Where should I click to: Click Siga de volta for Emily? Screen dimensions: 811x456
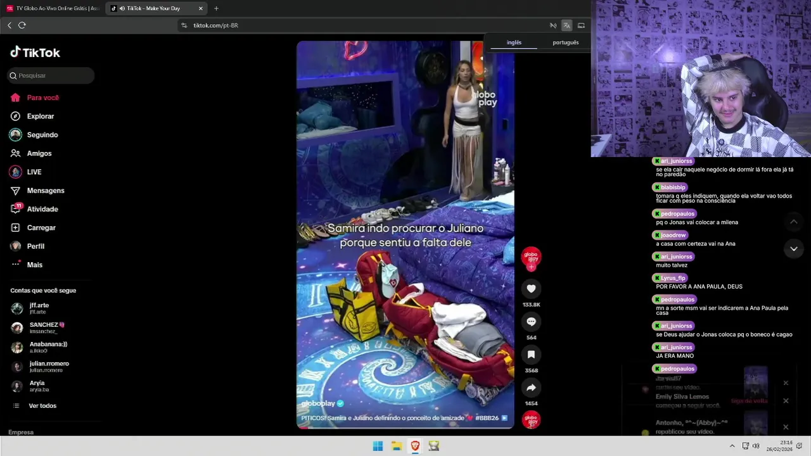tap(749, 401)
